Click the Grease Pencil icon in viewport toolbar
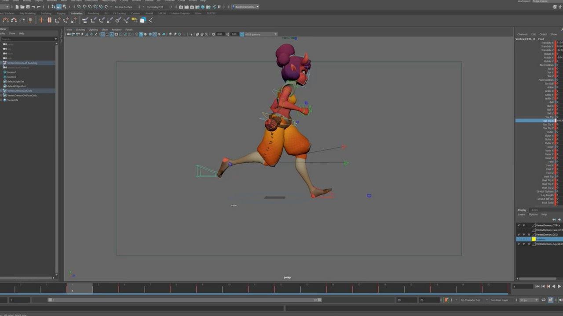 click(x=96, y=34)
